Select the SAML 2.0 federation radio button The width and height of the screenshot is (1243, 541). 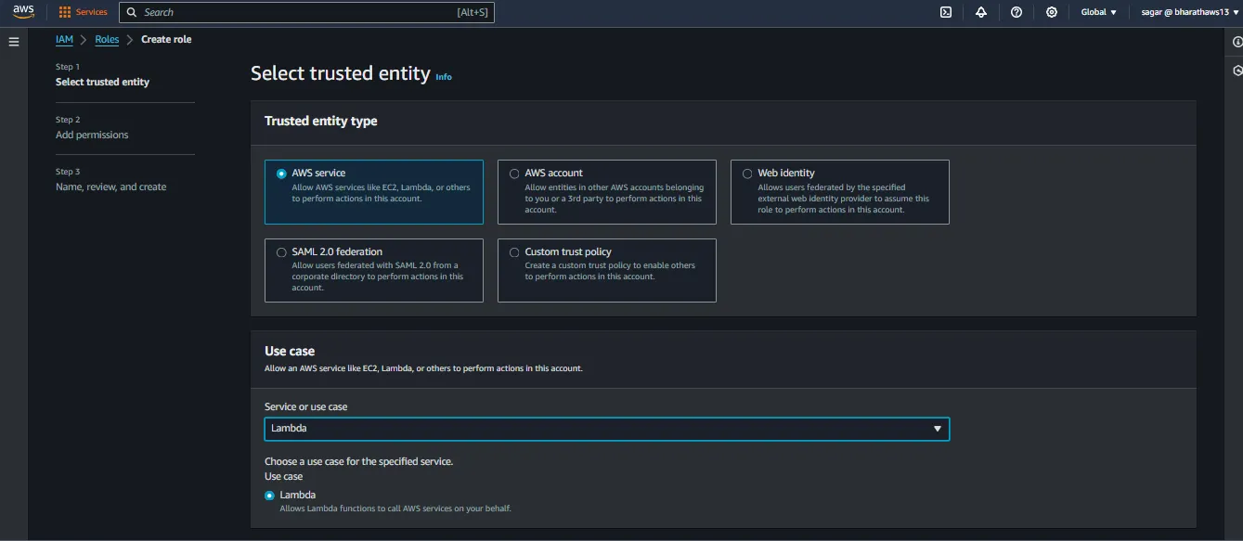[282, 252]
